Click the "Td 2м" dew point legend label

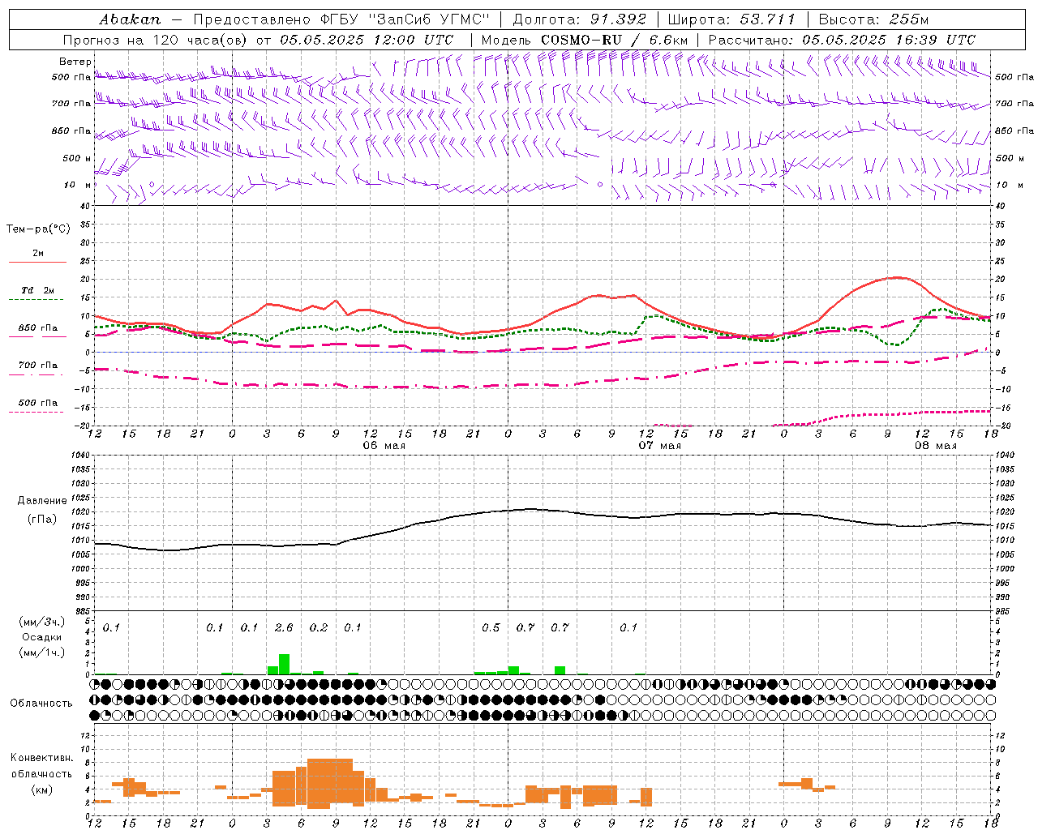tap(38, 290)
